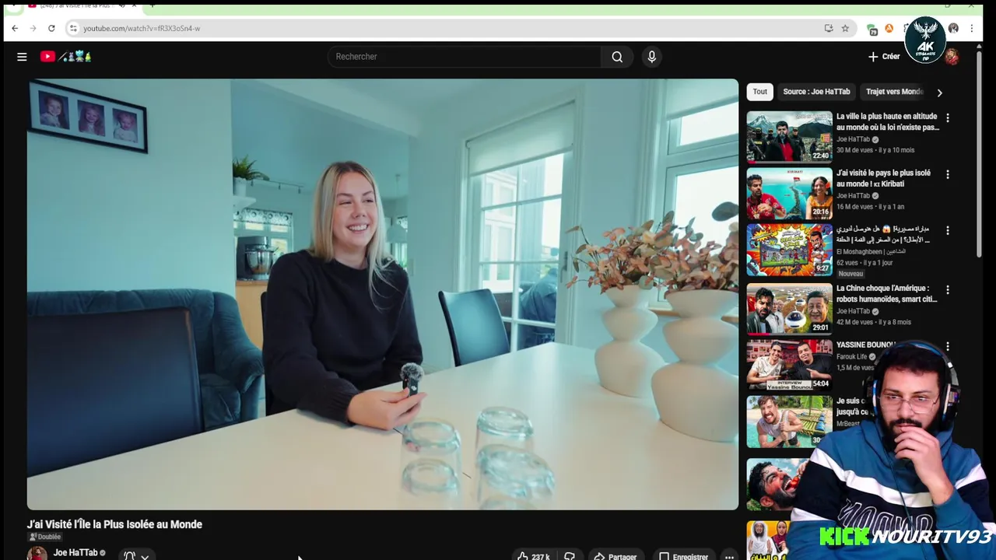This screenshot has width=996, height=560.
Task: Open options menu for highest altitude city video
Action: (x=947, y=117)
